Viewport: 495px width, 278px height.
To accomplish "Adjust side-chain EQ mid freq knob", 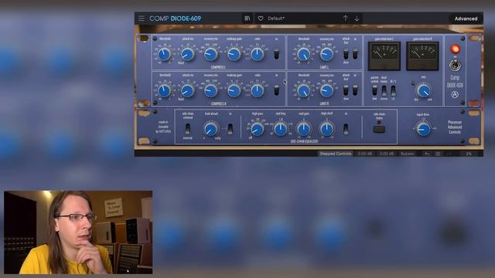I will [x=280, y=129].
